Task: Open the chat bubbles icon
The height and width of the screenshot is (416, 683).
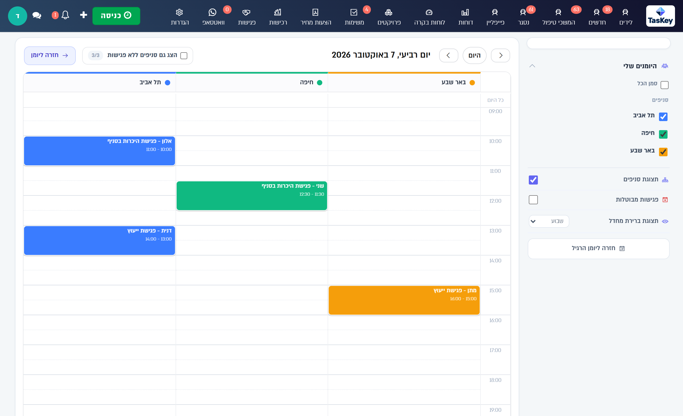Action: pyautogui.click(x=37, y=15)
